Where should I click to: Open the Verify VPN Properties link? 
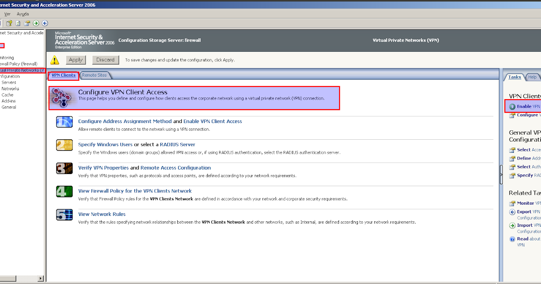click(x=103, y=168)
